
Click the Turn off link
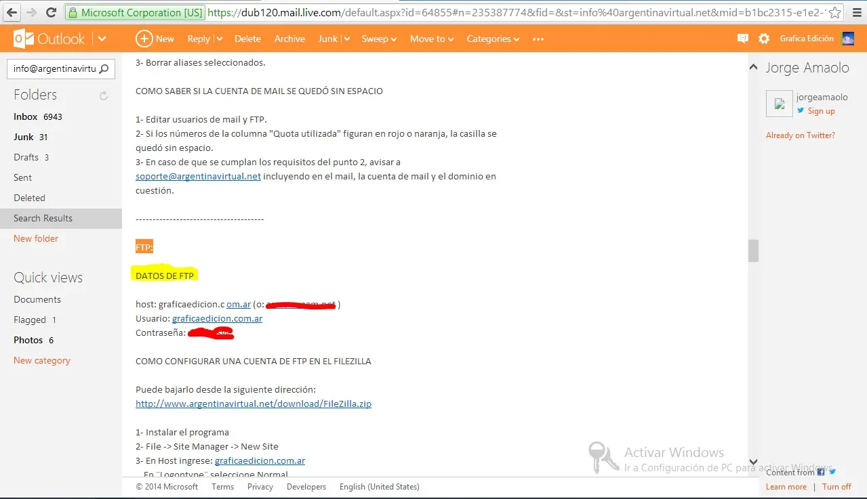(x=836, y=487)
